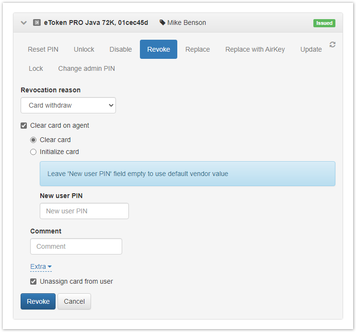The height and width of the screenshot is (332, 356).
Task: Click the green Issued status badge
Action: [324, 23]
